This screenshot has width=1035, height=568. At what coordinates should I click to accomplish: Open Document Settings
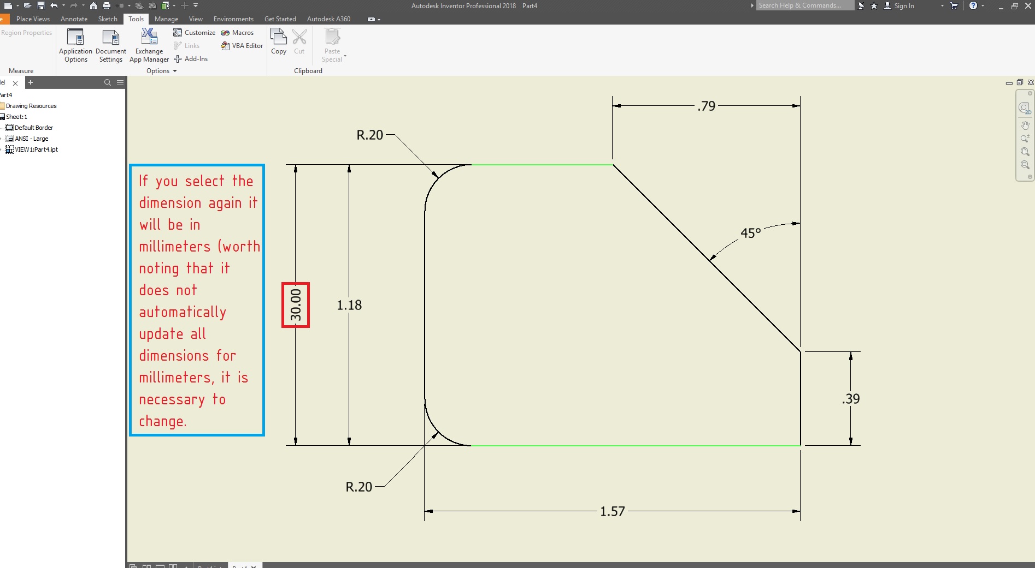click(110, 45)
